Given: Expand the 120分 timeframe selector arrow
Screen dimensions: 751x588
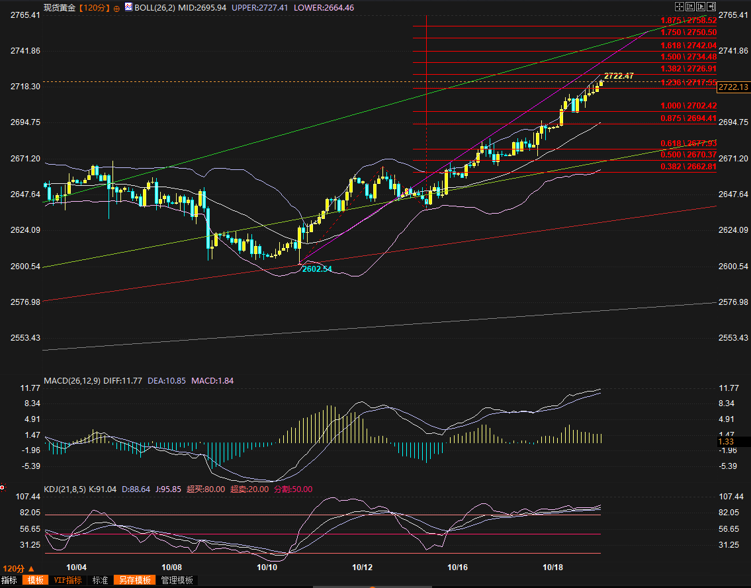Looking at the screenshot, I should point(30,569).
